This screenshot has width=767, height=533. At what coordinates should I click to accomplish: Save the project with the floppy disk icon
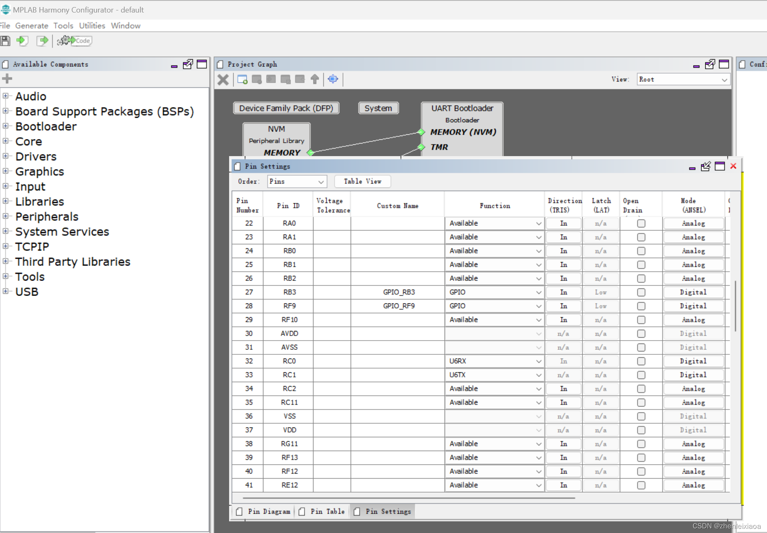coord(5,41)
